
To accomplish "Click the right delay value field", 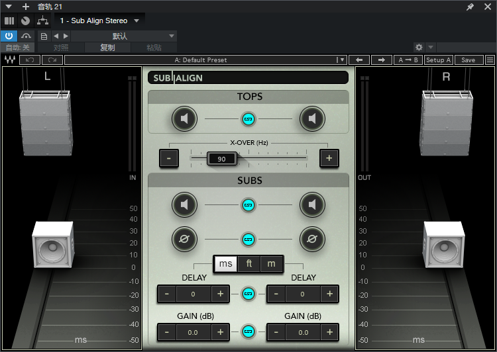I will [x=303, y=294].
